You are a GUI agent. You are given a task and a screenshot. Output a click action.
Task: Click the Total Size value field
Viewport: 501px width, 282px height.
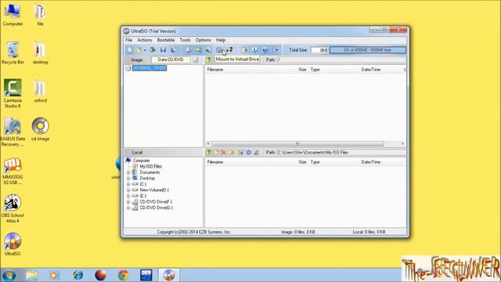pyautogui.click(x=319, y=50)
